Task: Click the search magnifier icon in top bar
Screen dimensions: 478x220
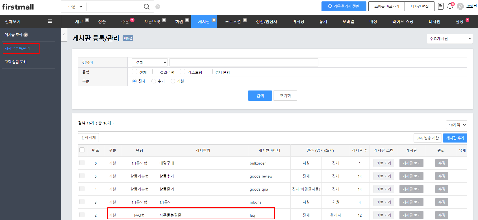Action: coord(146,7)
